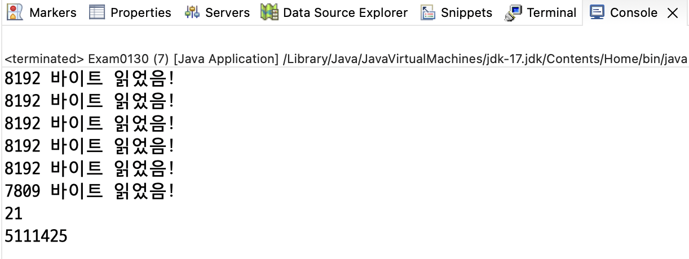689x259 pixels.
Task: Open the Properties tab
Action: tap(141, 12)
